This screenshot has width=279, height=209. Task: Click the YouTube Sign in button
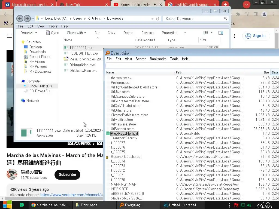[256, 36]
